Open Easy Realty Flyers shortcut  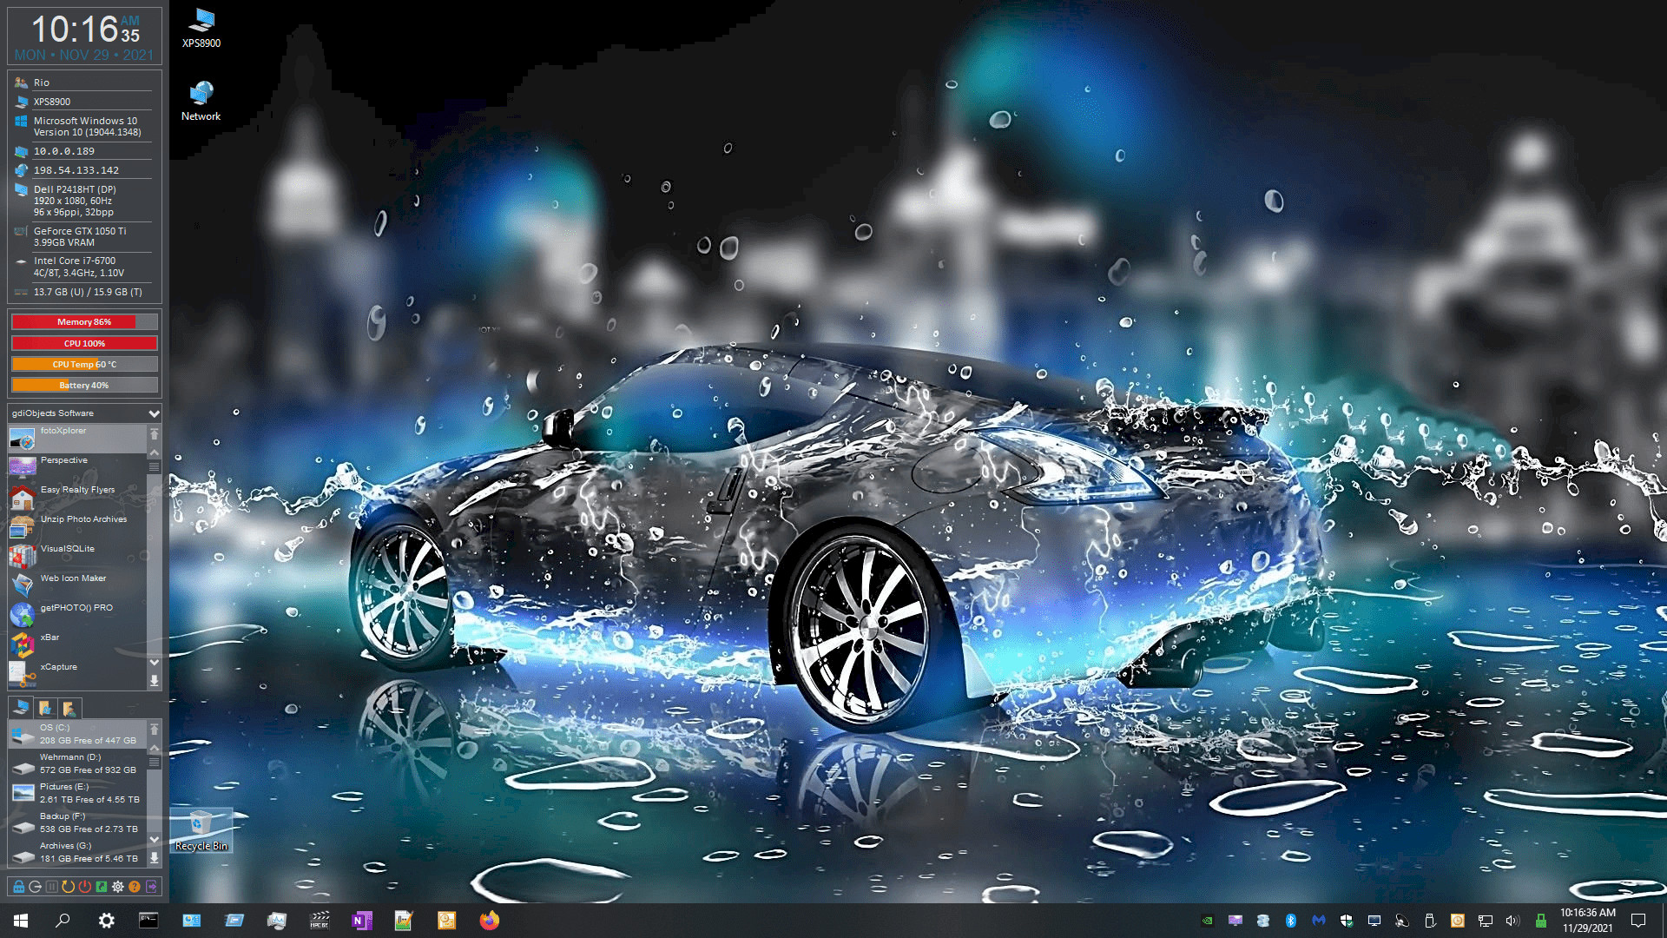(76, 491)
